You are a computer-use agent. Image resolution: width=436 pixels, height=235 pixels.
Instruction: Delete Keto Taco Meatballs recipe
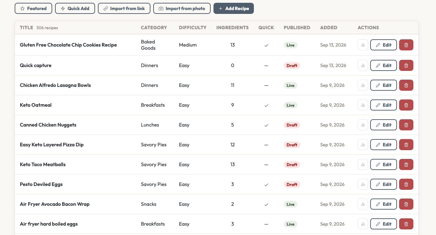406,164
